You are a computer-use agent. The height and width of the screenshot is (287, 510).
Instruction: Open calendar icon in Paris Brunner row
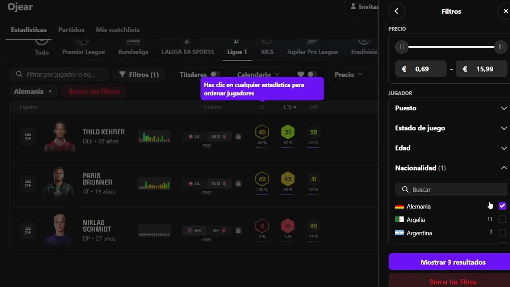[x=238, y=183]
